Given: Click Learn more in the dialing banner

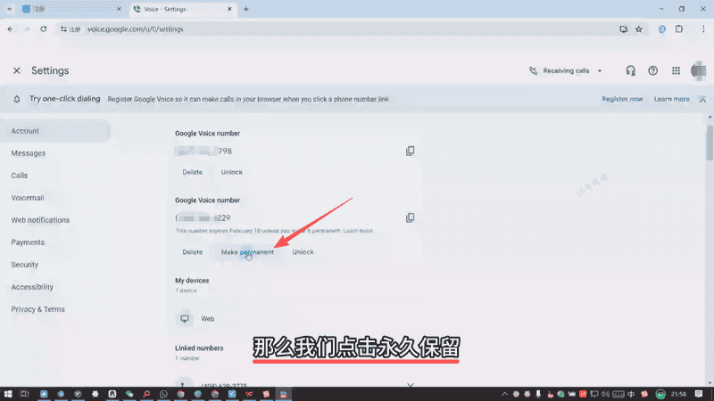Looking at the screenshot, I should pyautogui.click(x=672, y=99).
